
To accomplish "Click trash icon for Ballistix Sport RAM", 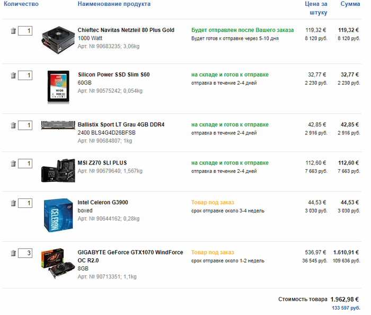I will coord(13,125).
